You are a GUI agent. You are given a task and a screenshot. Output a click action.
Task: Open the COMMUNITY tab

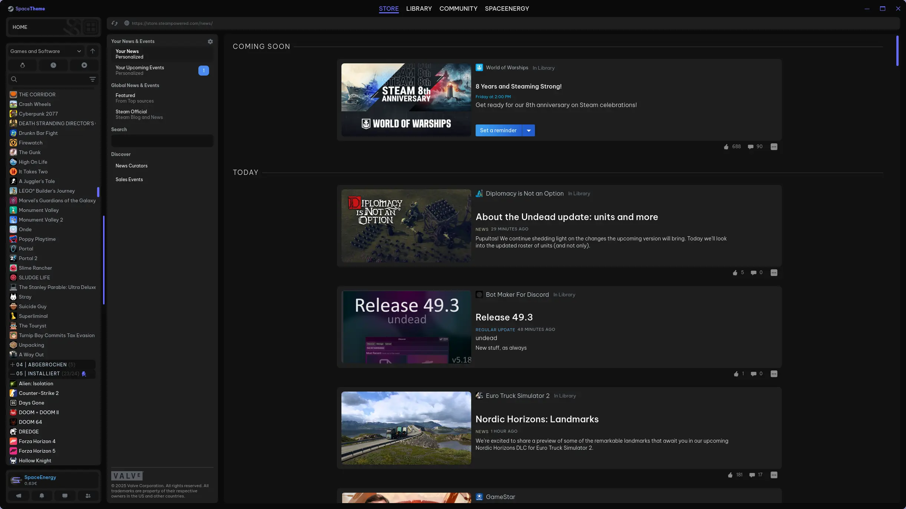point(458,9)
